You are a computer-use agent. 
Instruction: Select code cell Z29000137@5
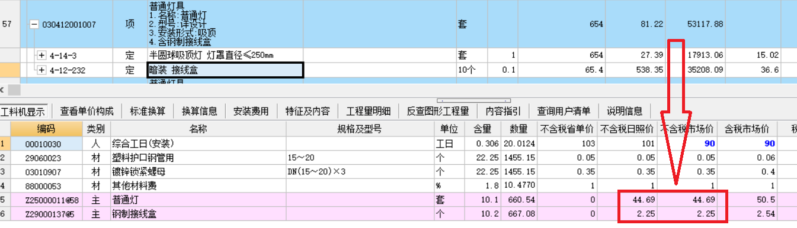46,213
